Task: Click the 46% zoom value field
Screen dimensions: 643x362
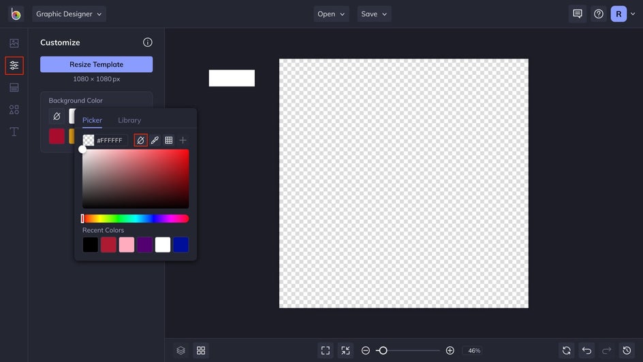Action: [474, 350]
